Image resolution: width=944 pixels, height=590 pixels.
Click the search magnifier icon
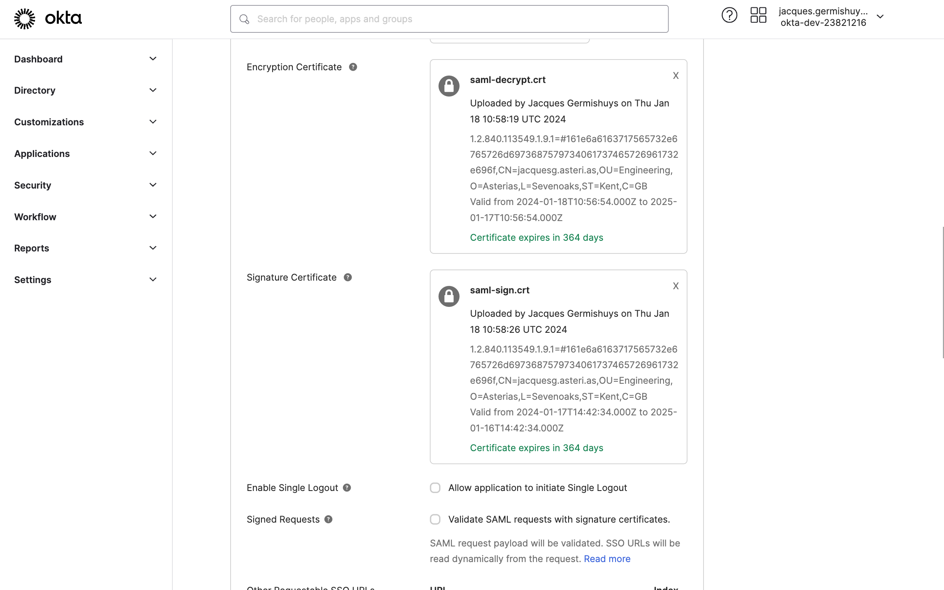[x=244, y=19]
